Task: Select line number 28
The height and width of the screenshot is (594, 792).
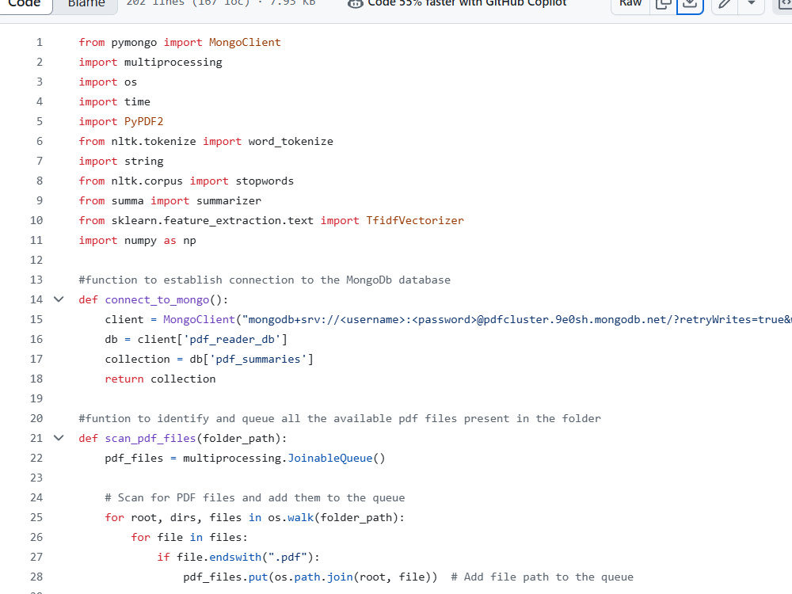Action: [x=36, y=577]
